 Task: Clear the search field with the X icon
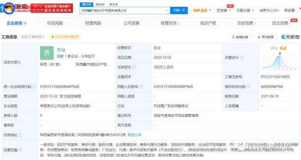[166, 10]
